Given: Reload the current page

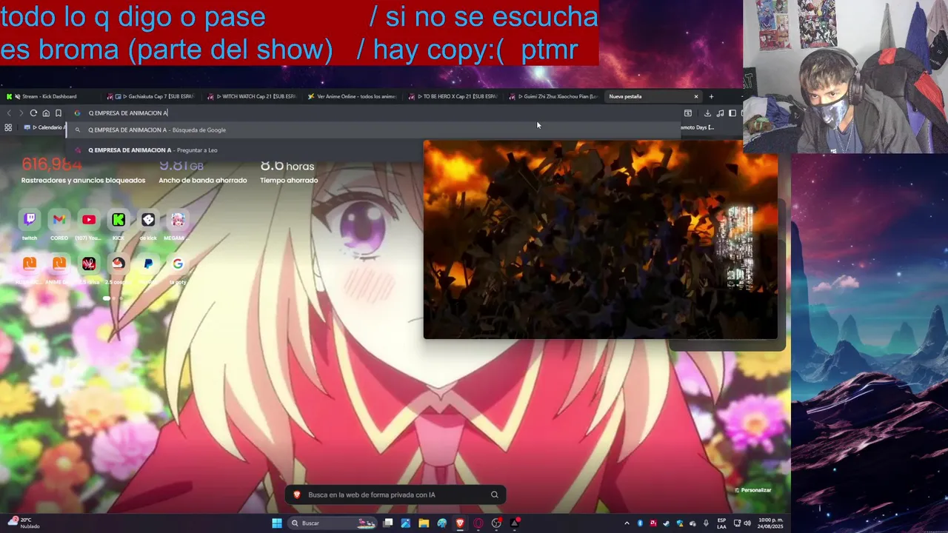Looking at the screenshot, I should coord(33,113).
